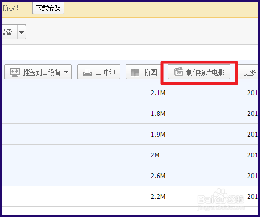Click the 推送到云设备 button label

pyautogui.click(x=42, y=72)
